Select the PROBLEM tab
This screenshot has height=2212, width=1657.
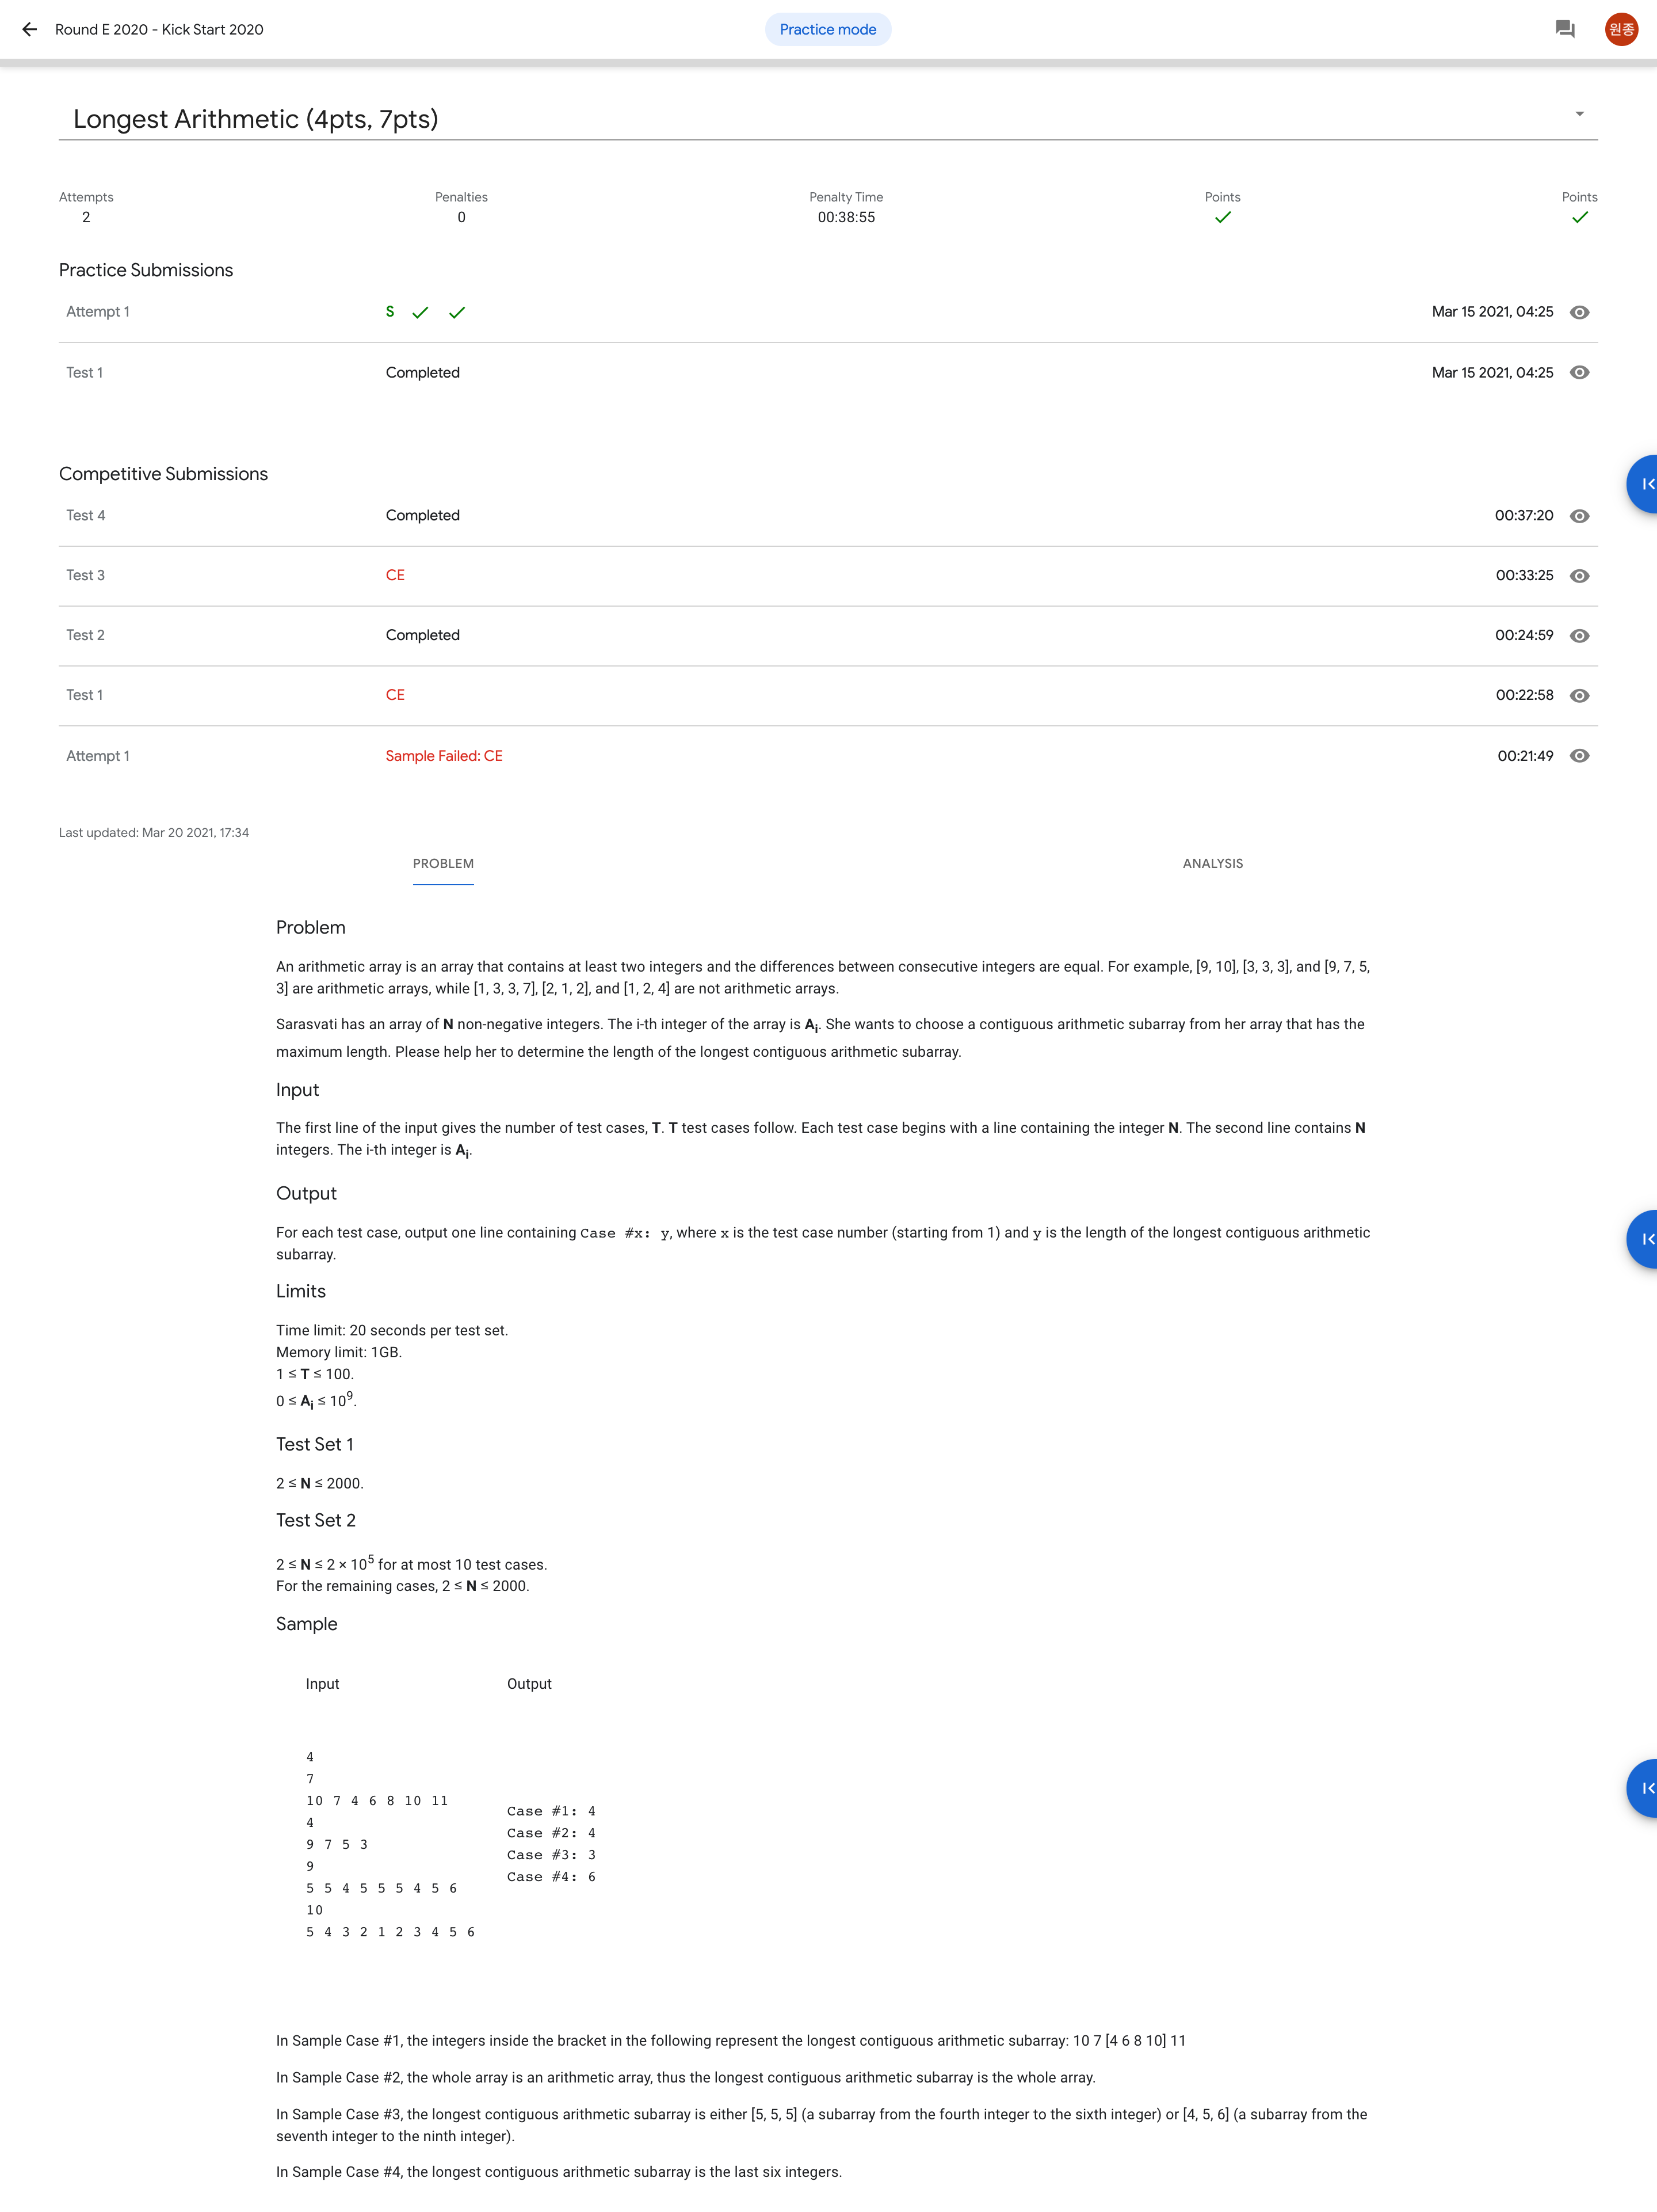(x=443, y=863)
